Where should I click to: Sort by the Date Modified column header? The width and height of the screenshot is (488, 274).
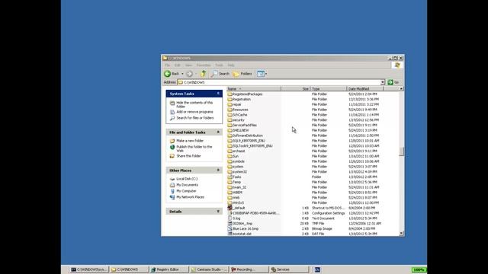click(365, 89)
